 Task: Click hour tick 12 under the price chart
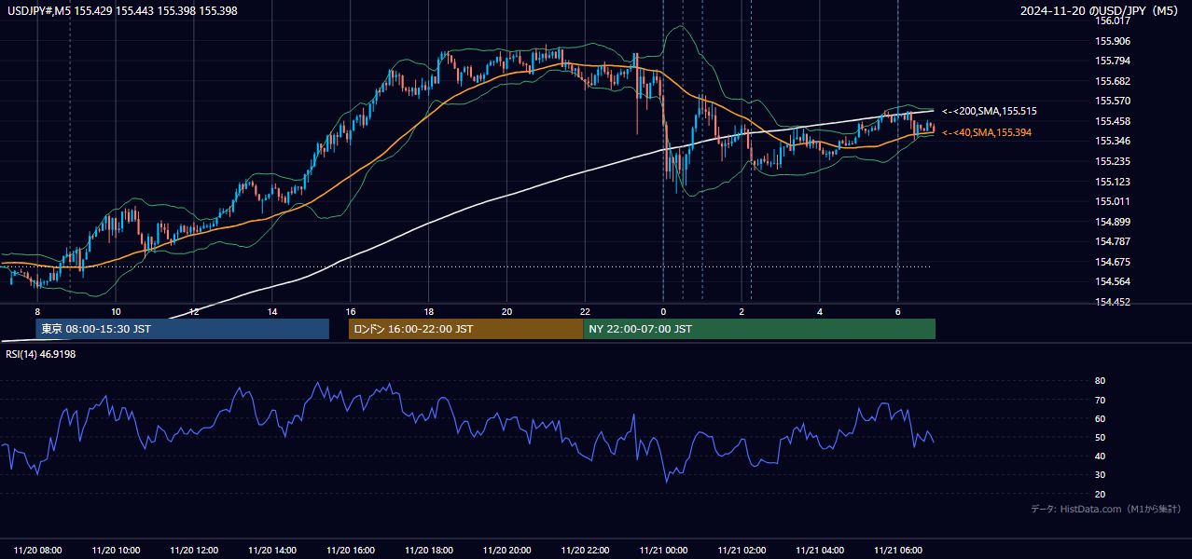click(194, 311)
